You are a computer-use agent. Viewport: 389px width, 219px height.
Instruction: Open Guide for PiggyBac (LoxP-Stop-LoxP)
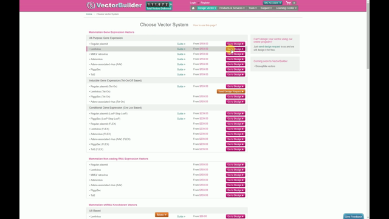point(181,119)
